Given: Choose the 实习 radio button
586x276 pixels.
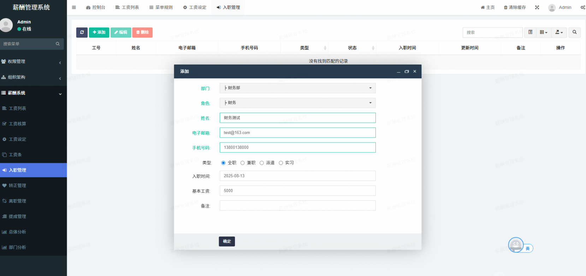Looking at the screenshot, I should [x=281, y=163].
